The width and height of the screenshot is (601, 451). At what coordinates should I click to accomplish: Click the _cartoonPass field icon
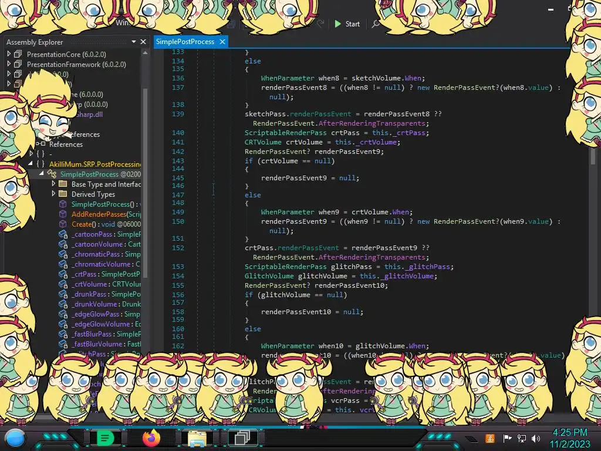pos(63,234)
